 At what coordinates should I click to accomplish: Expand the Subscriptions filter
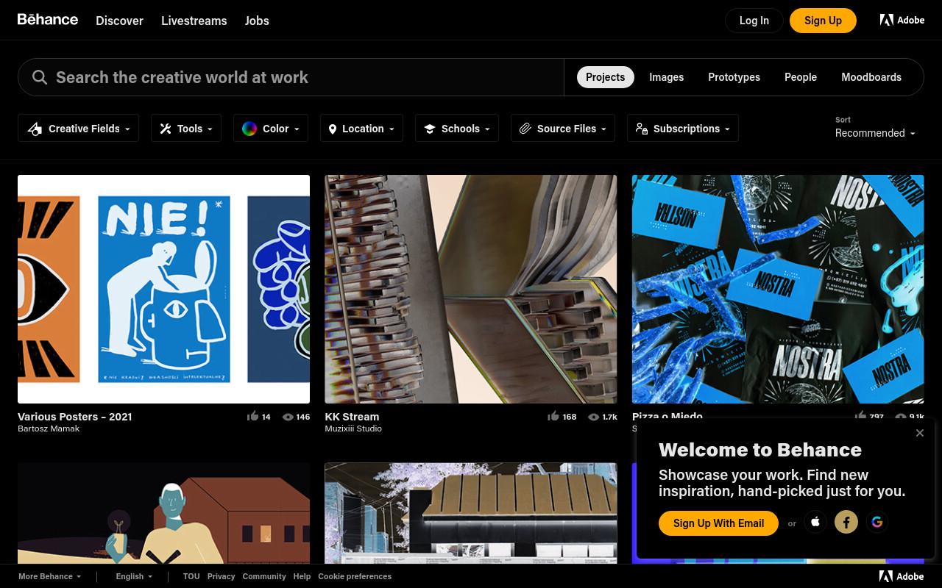coord(683,129)
